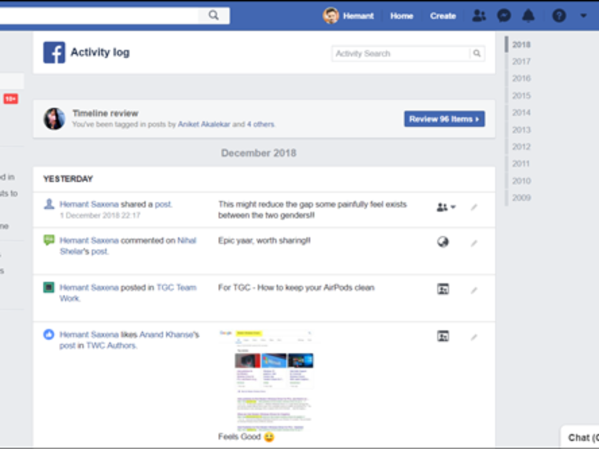Click the blue like icon beside 'likes Anand Khanse'
Image resolution: width=599 pixels, height=449 pixels.
49,334
